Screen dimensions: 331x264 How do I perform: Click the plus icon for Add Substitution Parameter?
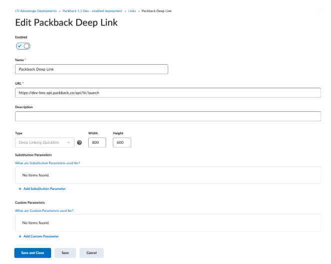click(20, 189)
